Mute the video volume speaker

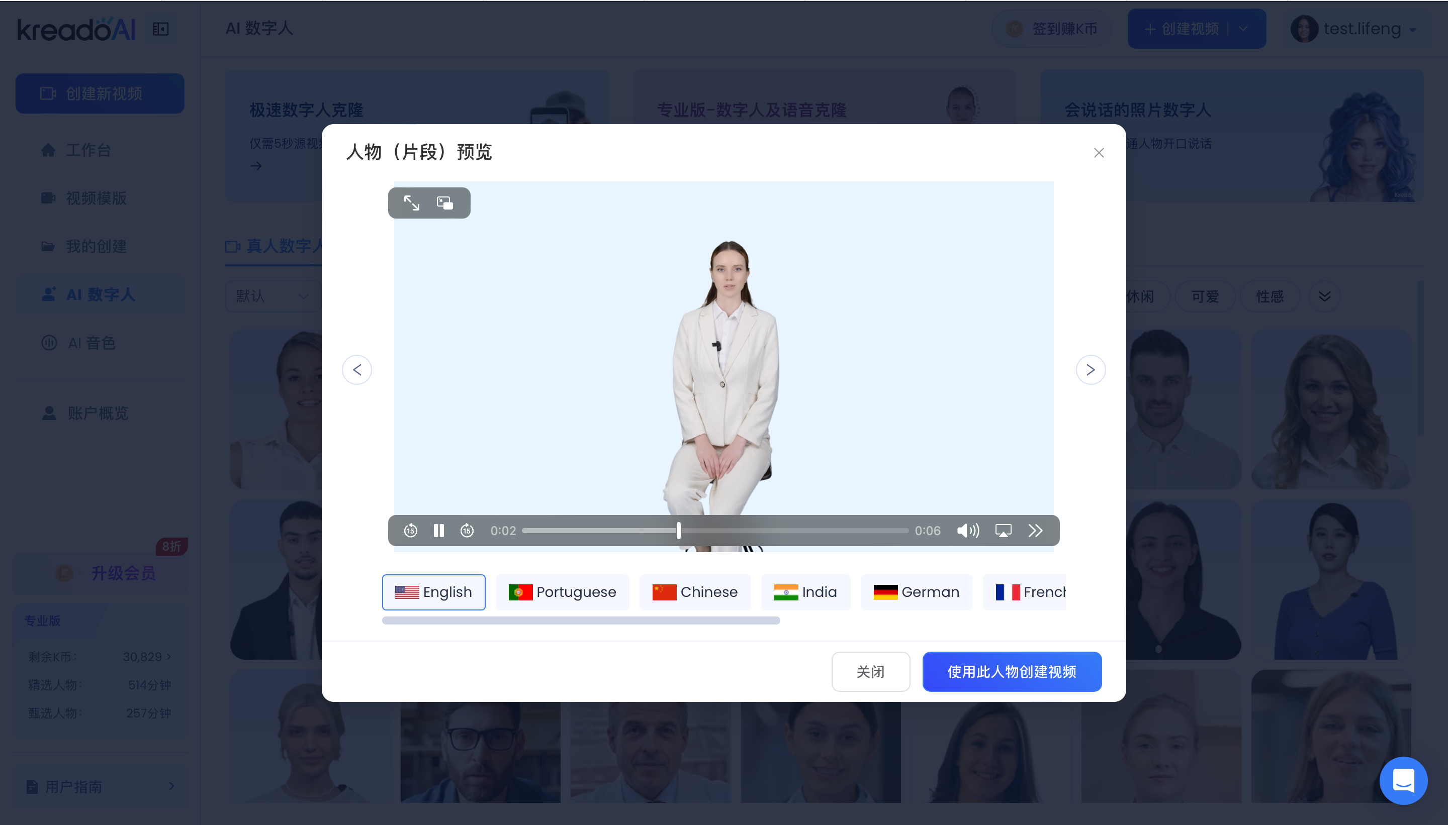pos(967,531)
